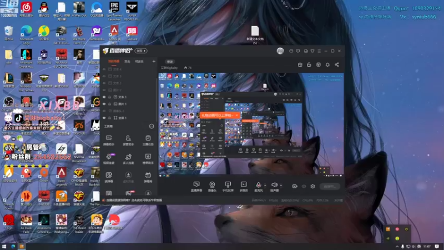Hide the 图片 1 source
The width and height of the screenshot is (444, 250).
104,104
